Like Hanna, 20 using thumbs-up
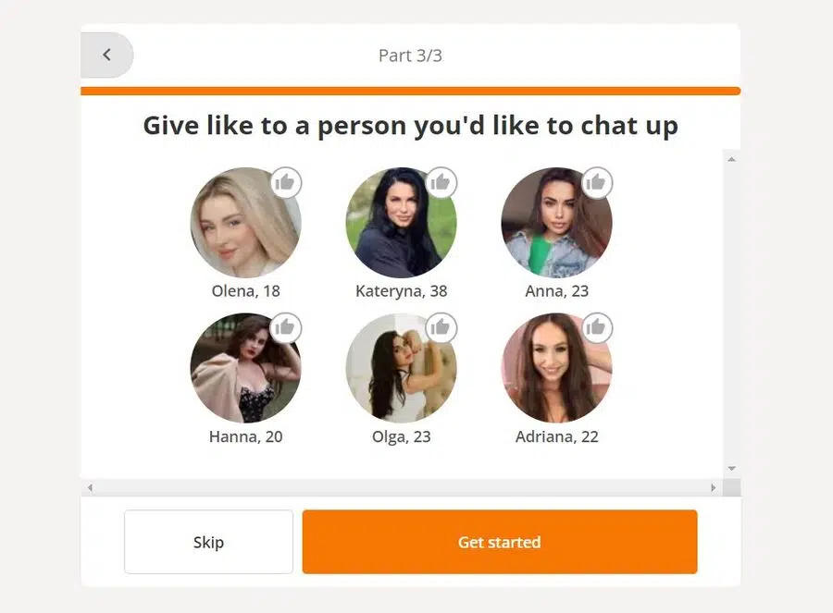The height and width of the screenshot is (613, 833). point(286,327)
